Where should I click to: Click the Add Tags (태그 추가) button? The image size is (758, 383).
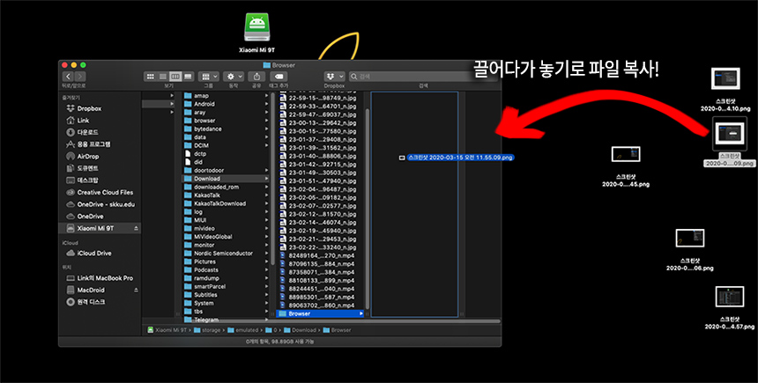[x=279, y=77]
